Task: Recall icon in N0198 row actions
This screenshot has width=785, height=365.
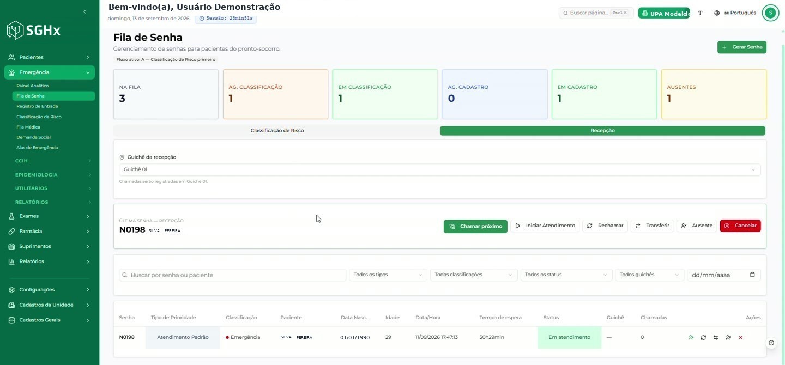Action: [x=703, y=338]
